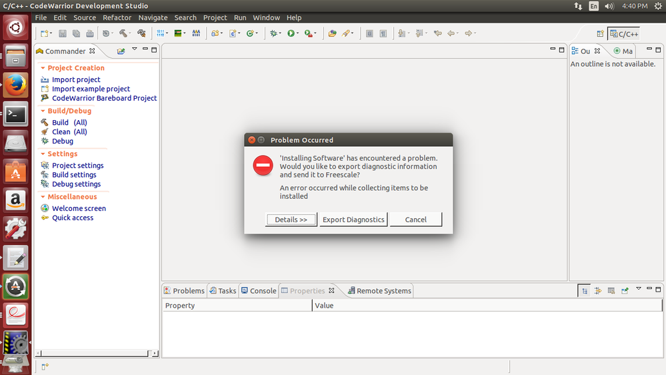Open the Commander view menu triangle
Screen dimensions: 666x375
coord(135,49)
